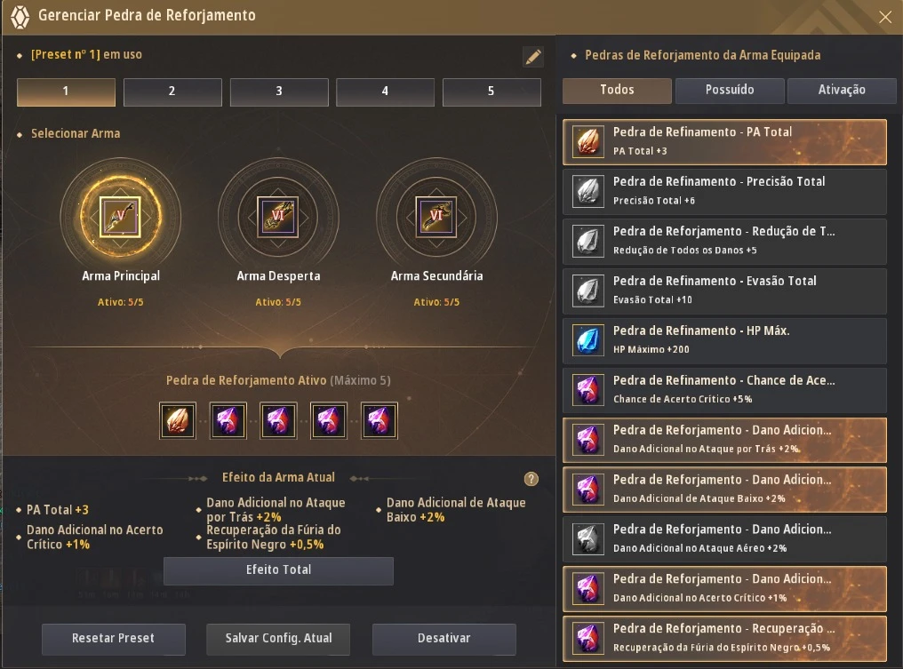
Task: Click the Efeito Total button
Action: pos(278,570)
